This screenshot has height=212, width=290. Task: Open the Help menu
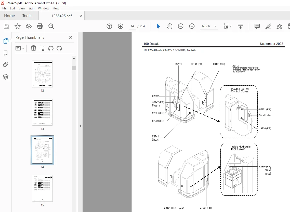point(56,8)
